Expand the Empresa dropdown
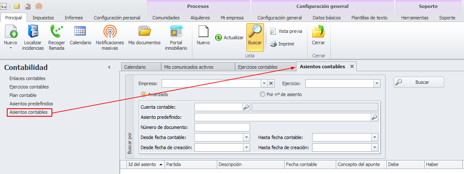 coord(264,83)
